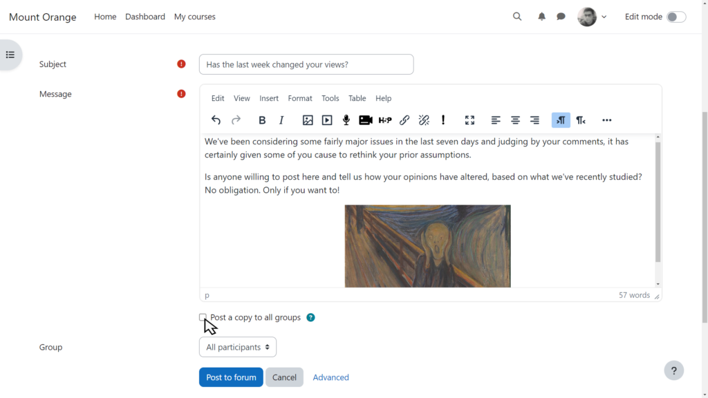Click the Post to forum button
Viewport: 708px width, 398px height.
pos(231,377)
